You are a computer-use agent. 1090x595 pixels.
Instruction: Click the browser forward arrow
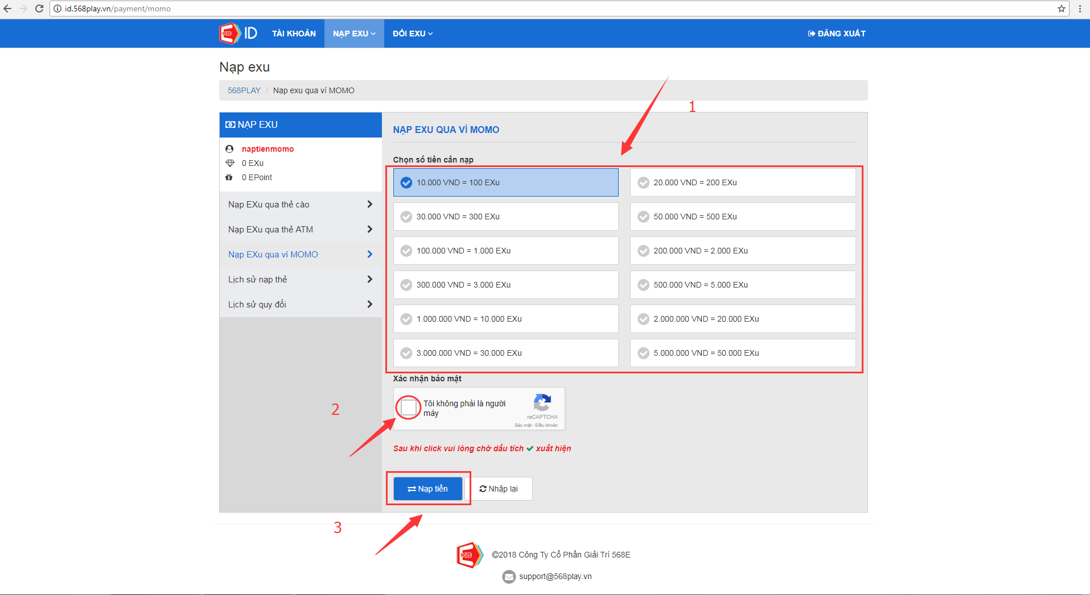click(23, 9)
